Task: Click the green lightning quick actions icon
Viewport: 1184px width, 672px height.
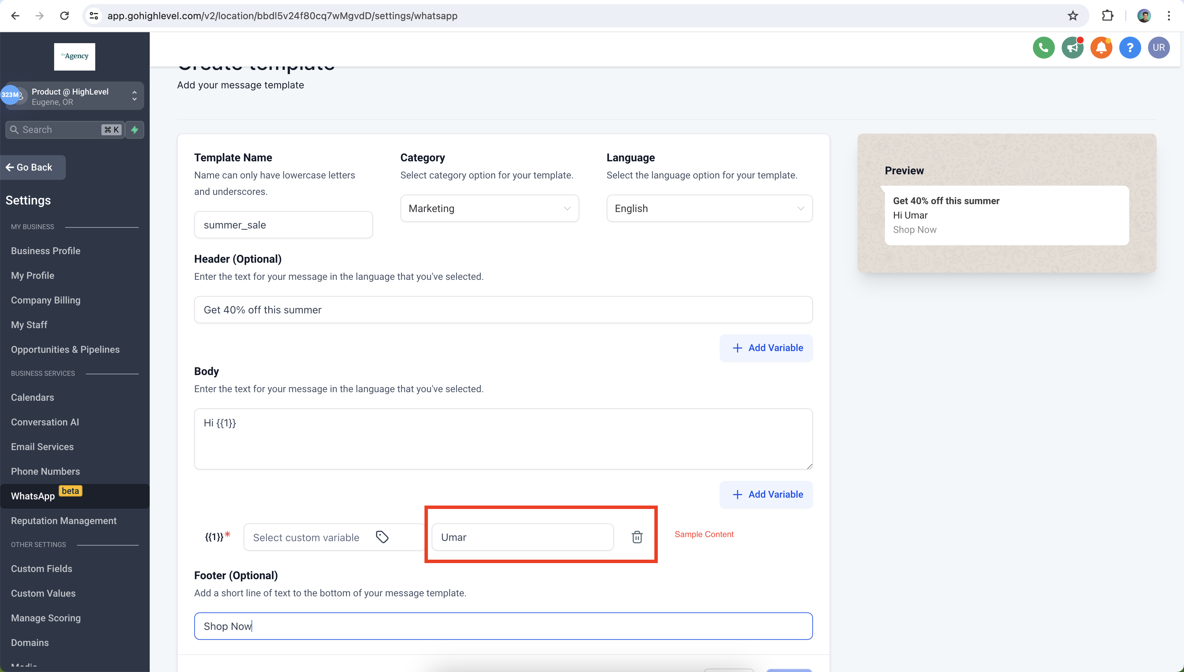Action: [x=135, y=130]
